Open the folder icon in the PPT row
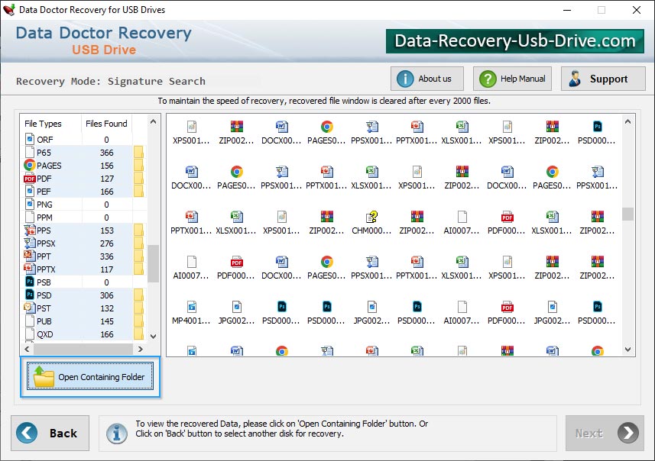 click(138, 256)
